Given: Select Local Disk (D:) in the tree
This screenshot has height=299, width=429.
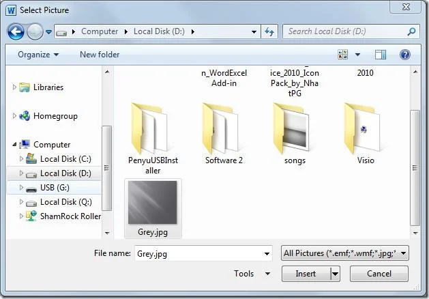Looking at the screenshot, I should [65, 173].
